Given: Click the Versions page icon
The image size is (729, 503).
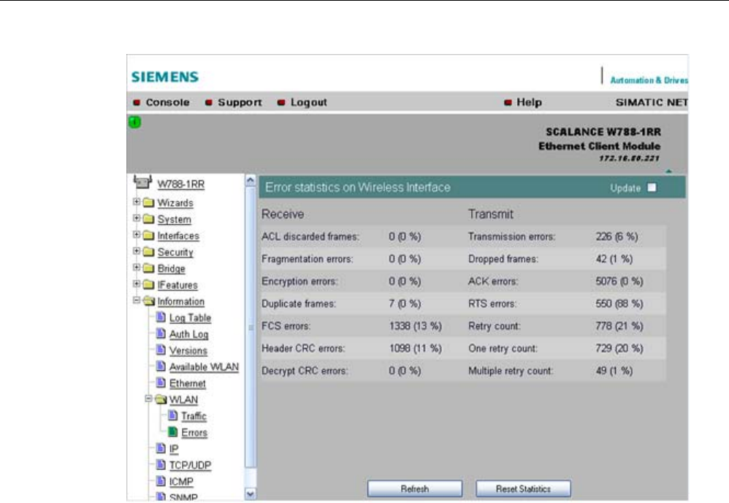Looking at the screenshot, I should [x=161, y=350].
